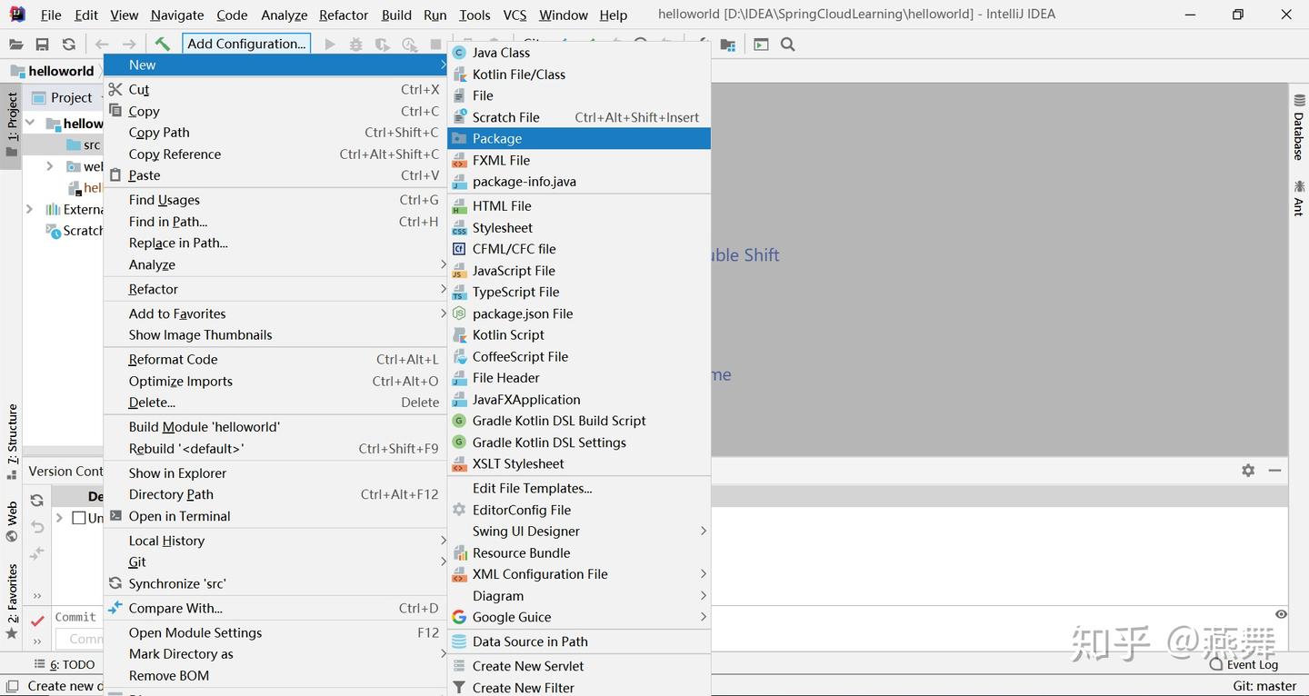Click the Build Project hammer icon

click(162, 44)
